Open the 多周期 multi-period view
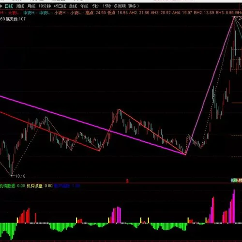This screenshot has width=242, height=242. (x=120, y=6)
